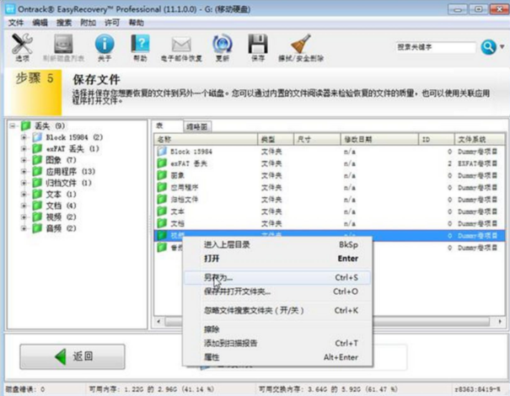Open the 帮助 (Help) book icon
The height and width of the screenshot is (396, 510).
pyautogui.click(x=141, y=45)
